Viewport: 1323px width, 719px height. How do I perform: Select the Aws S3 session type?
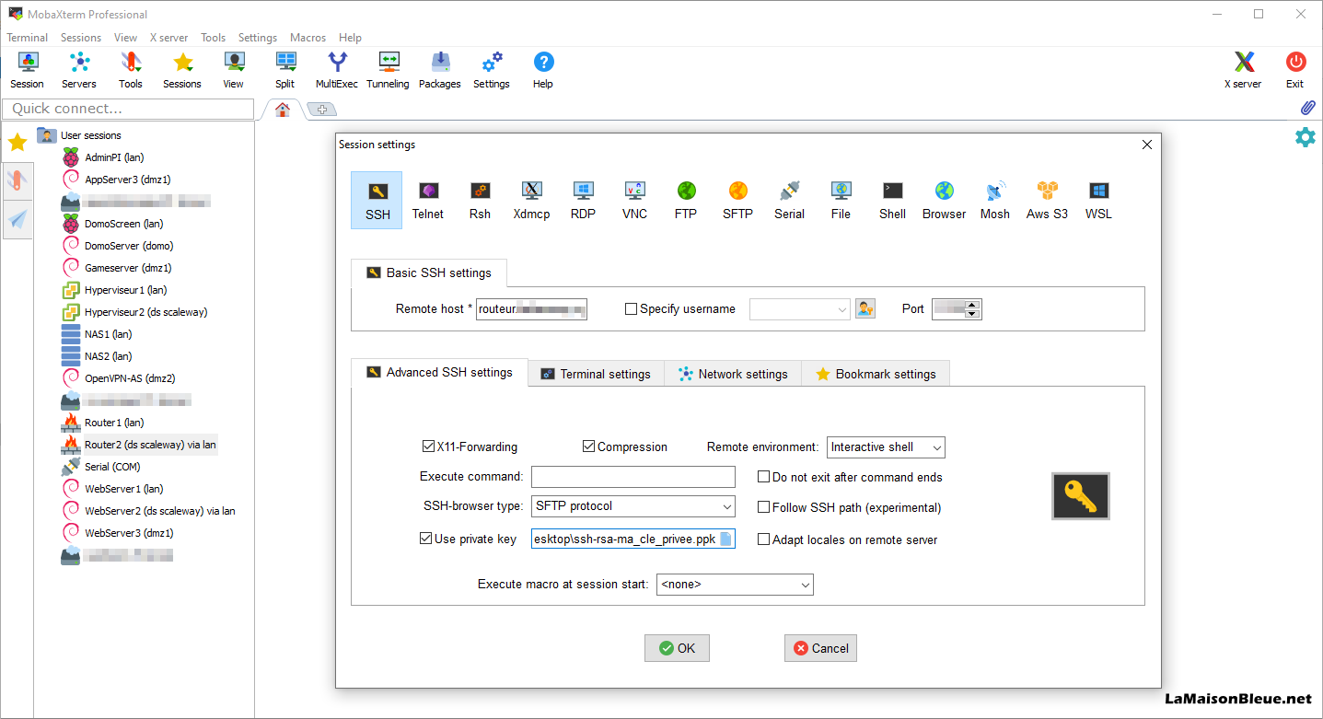pyautogui.click(x=1047, y=200)
